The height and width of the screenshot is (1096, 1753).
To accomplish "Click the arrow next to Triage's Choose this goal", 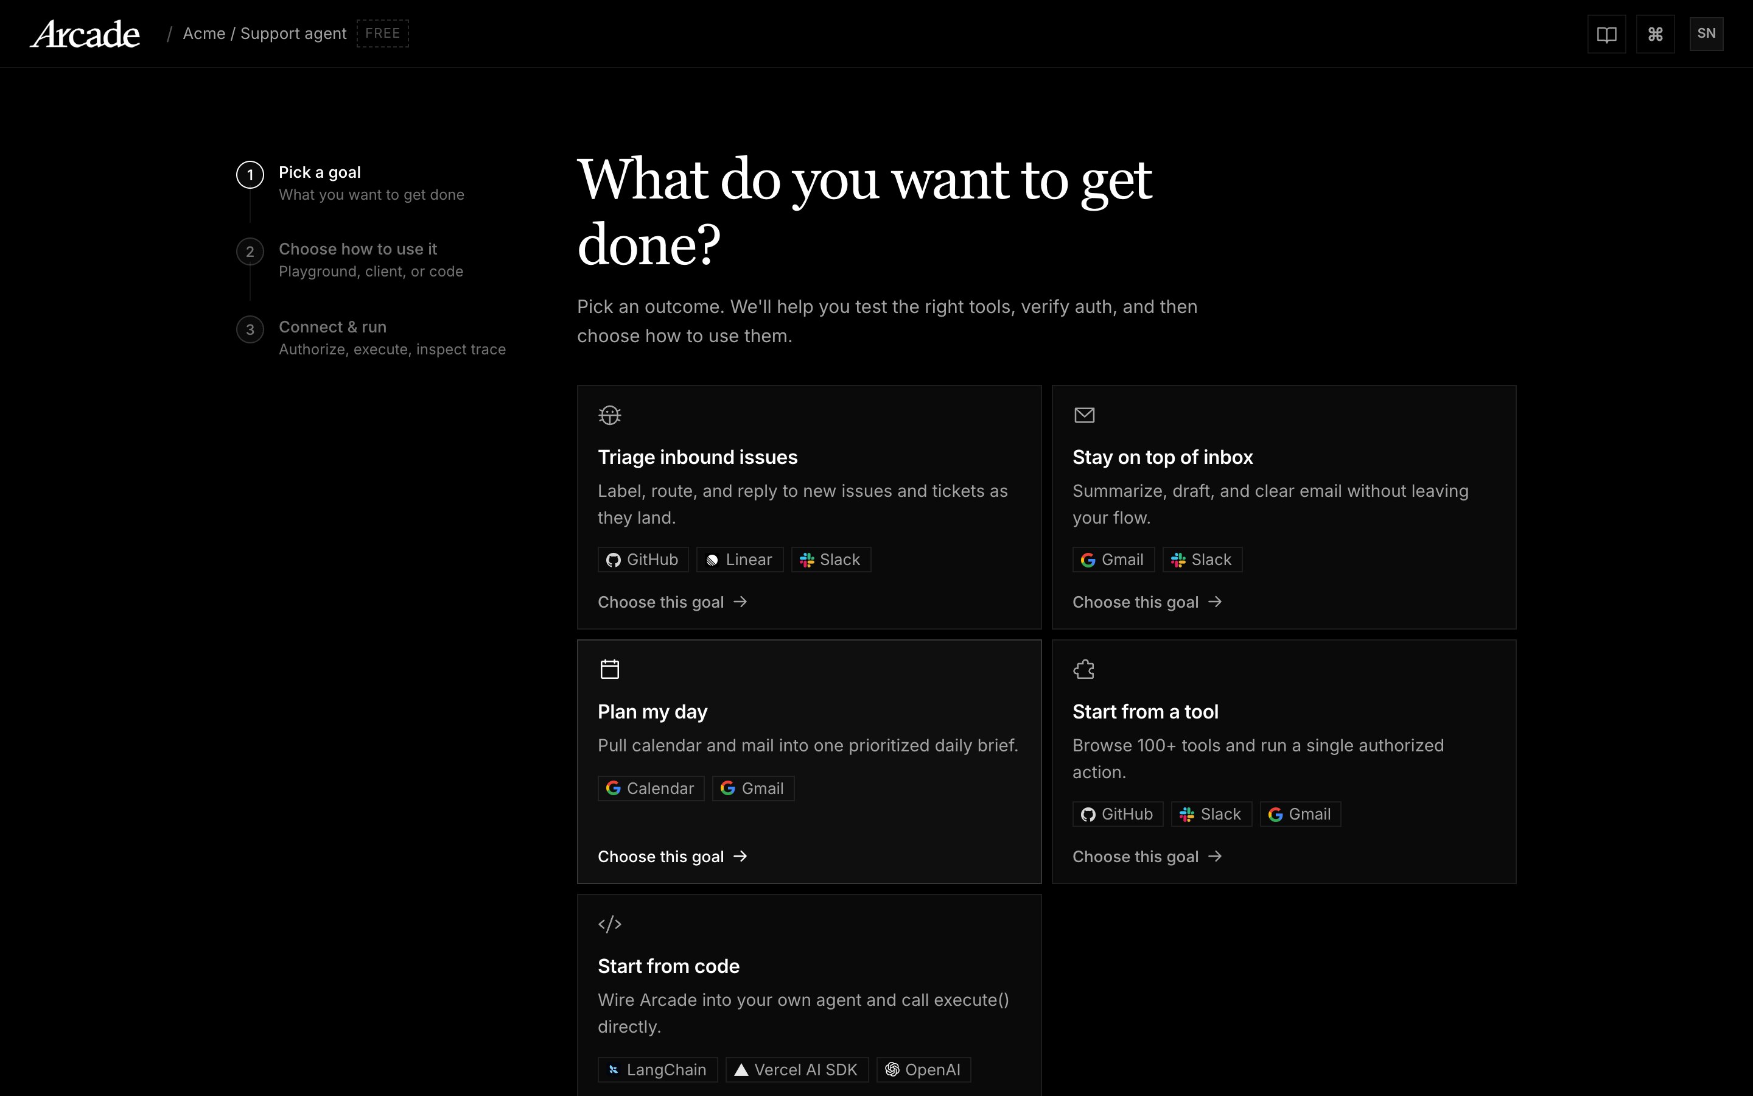I will click(x=740, y=602).
